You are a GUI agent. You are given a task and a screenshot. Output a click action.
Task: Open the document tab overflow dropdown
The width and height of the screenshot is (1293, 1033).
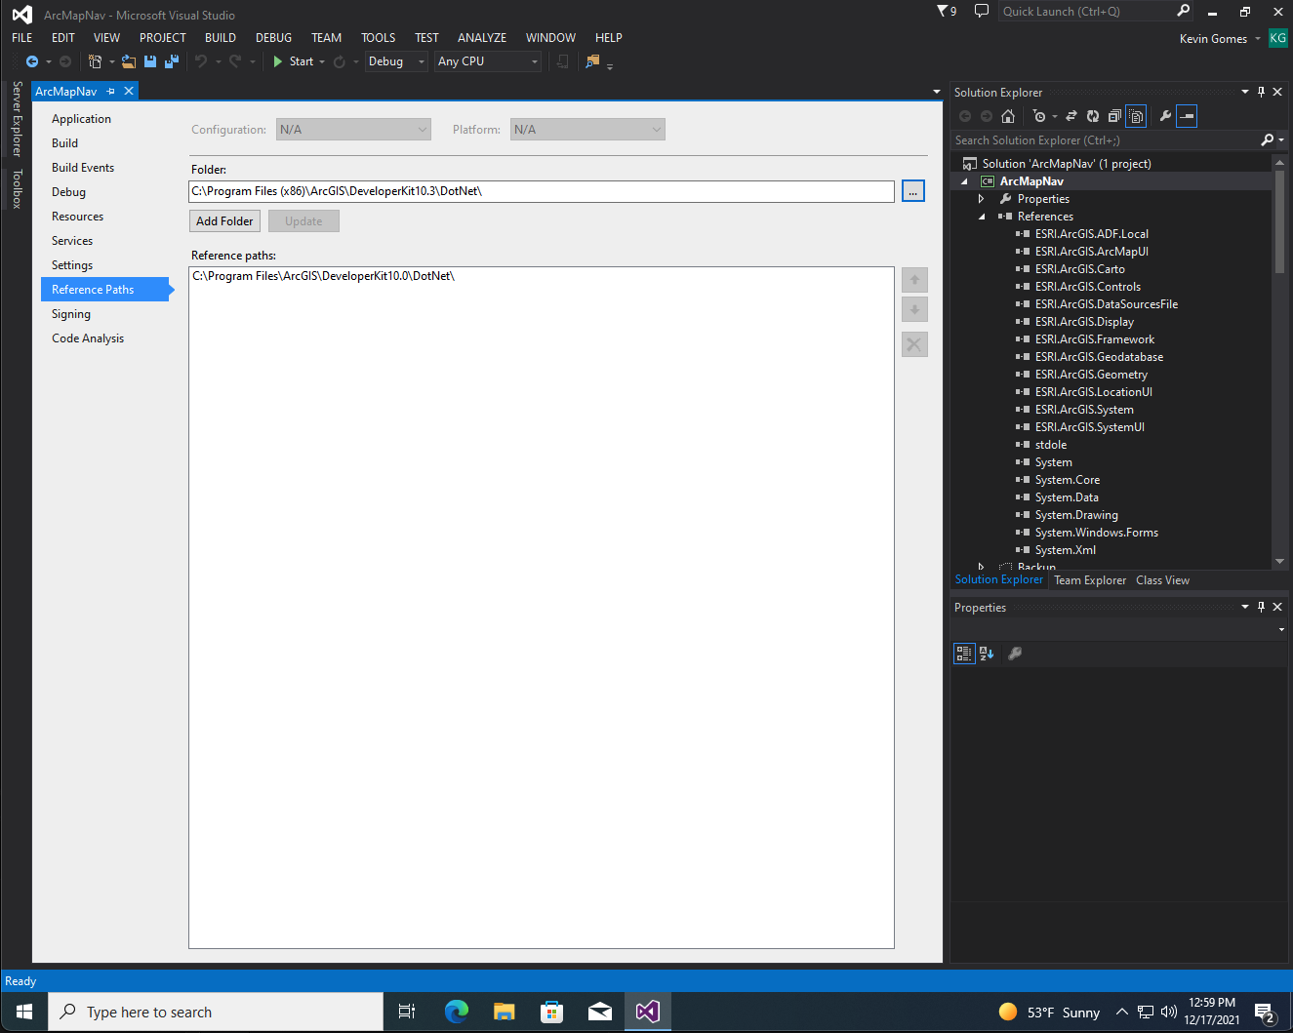(937, 92)
